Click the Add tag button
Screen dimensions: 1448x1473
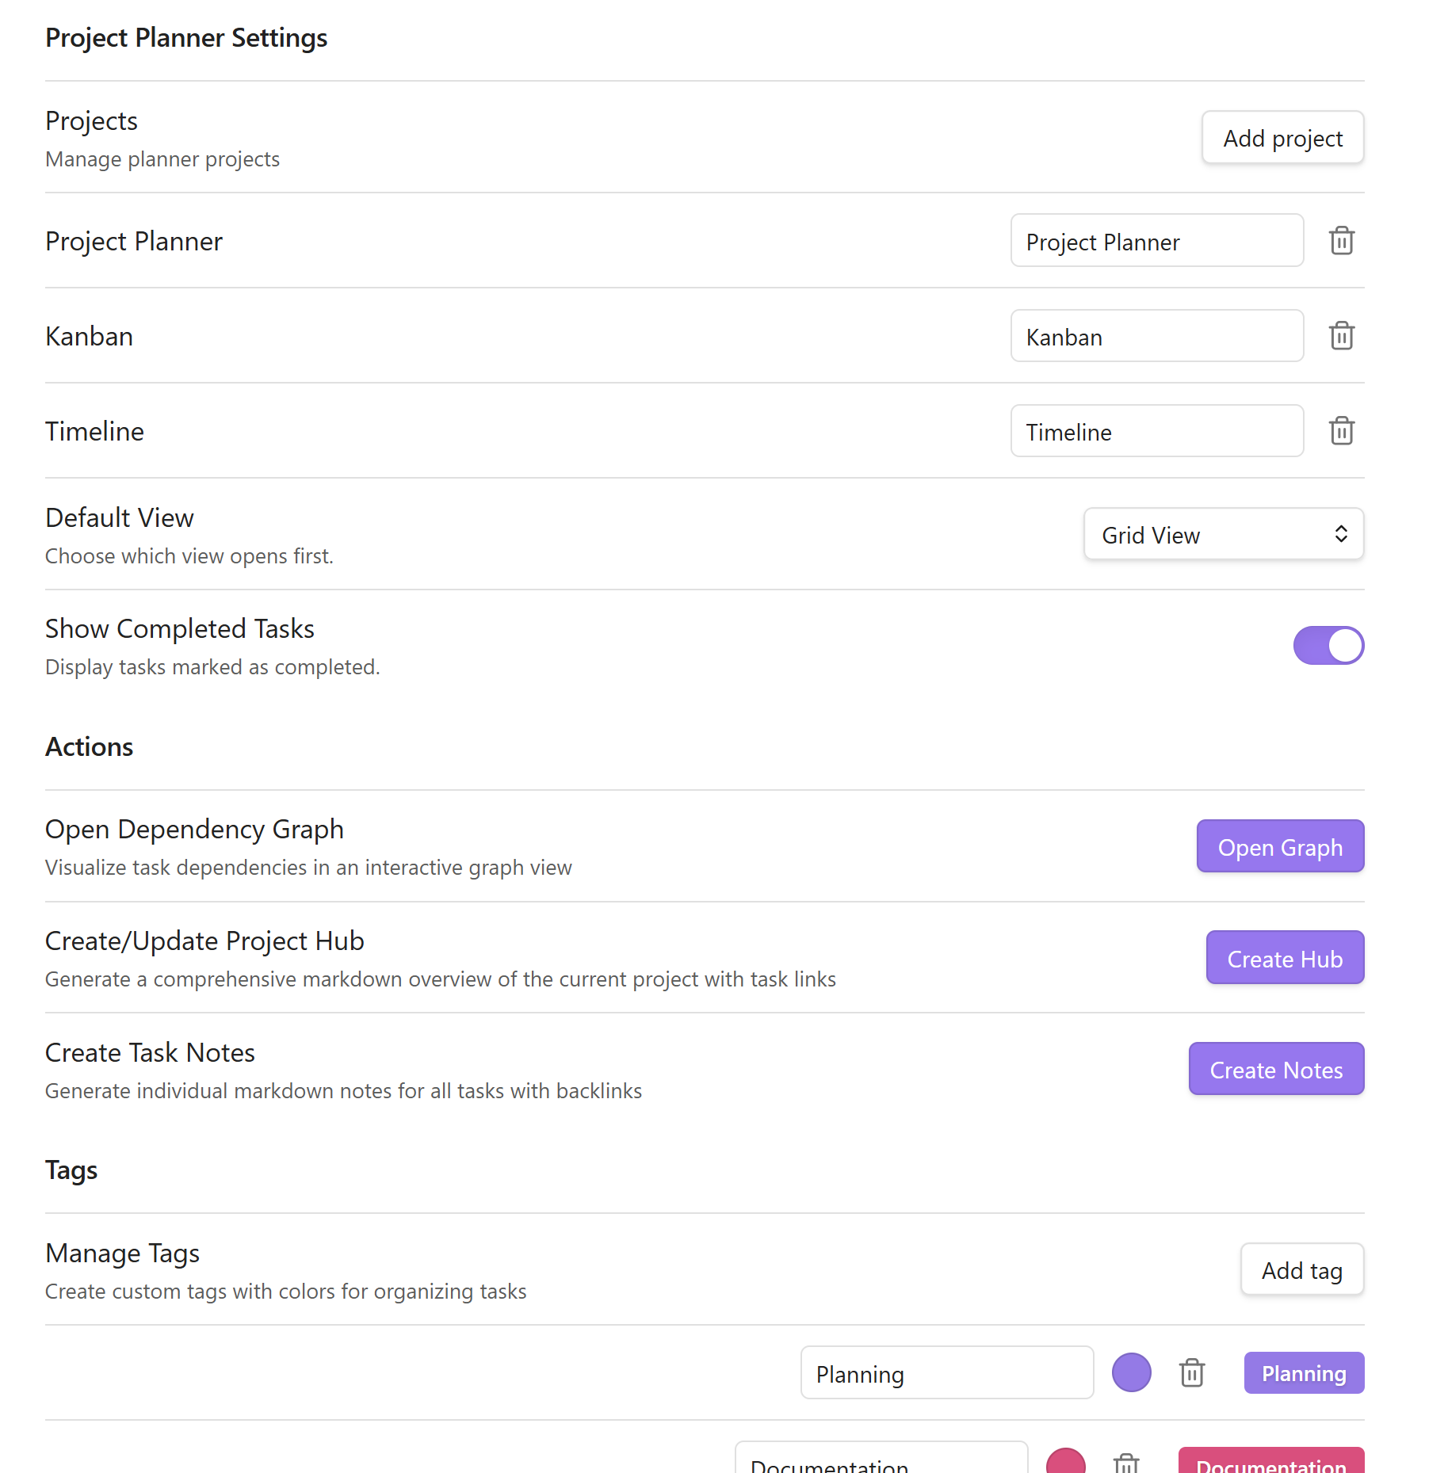[1301, 1269]
